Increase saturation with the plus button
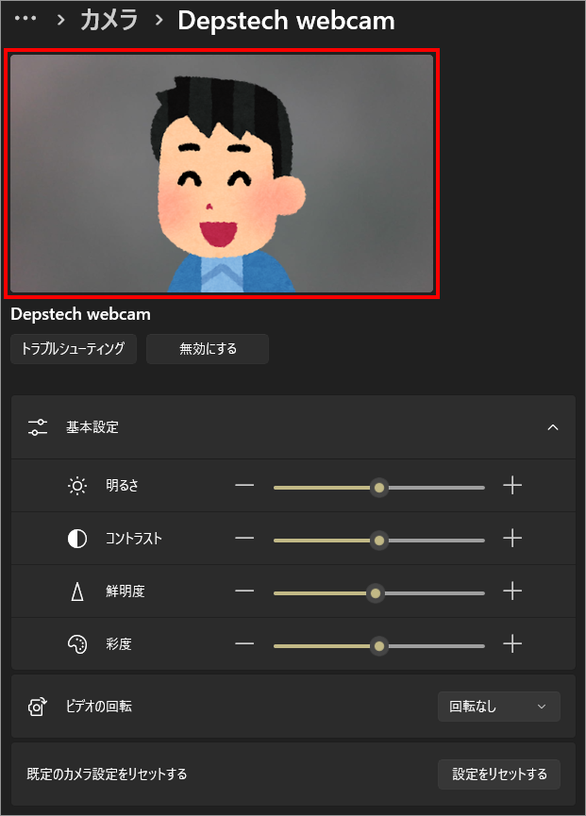The image size is (586, 816). pyautogui.click(x=512, y=645)
